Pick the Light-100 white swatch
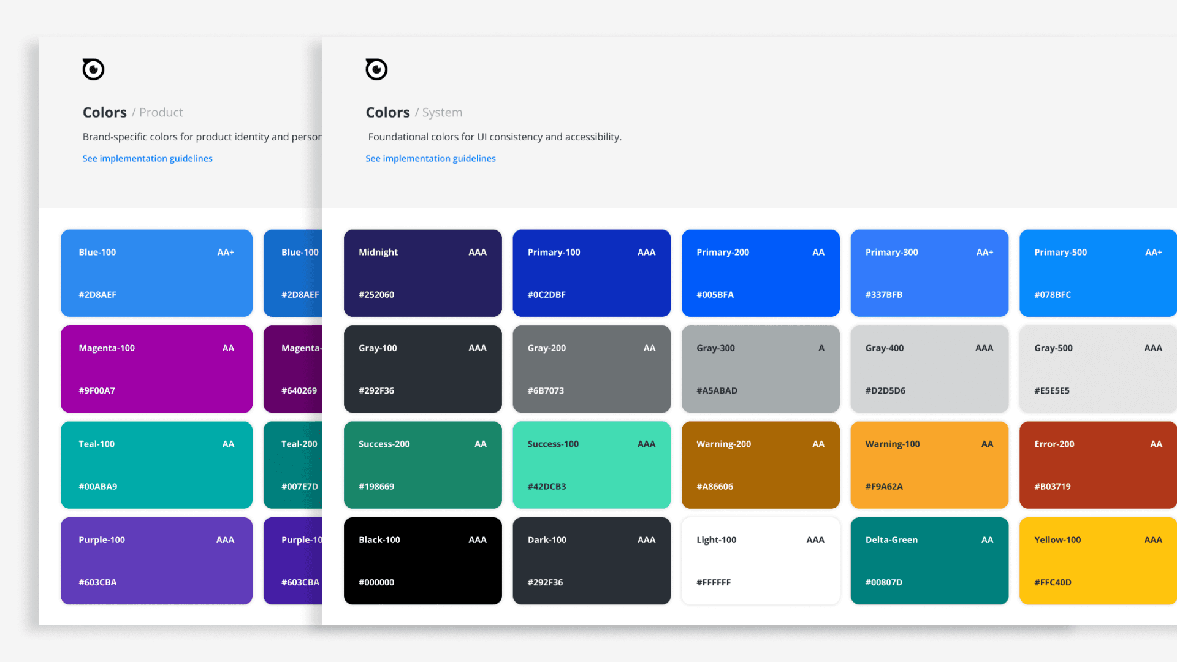 point(761,561)
